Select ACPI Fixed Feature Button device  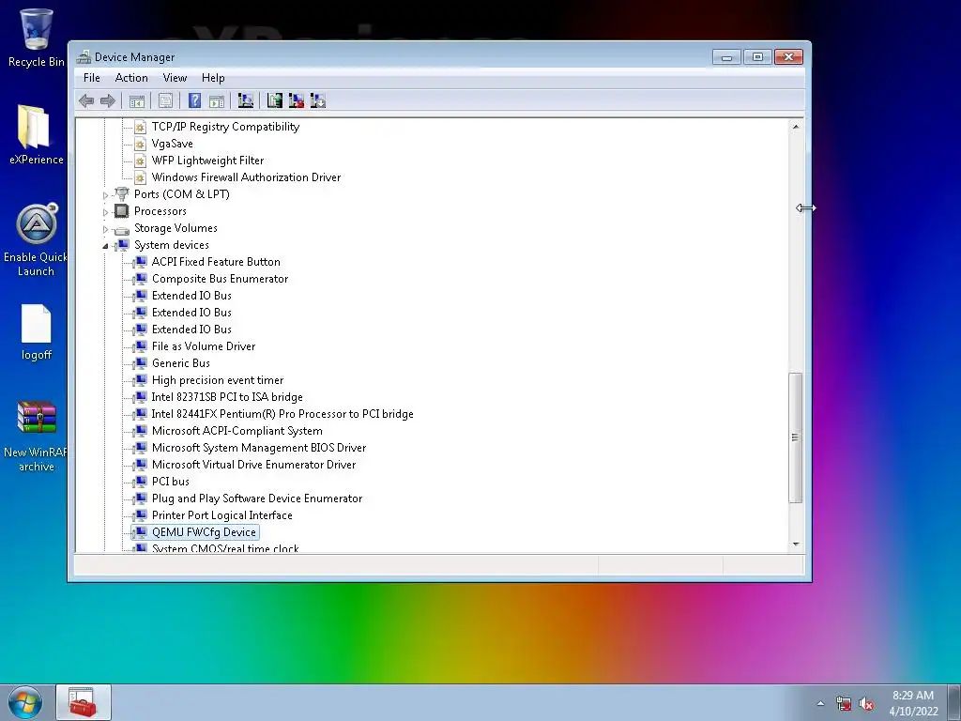click(x=216, y=262)
